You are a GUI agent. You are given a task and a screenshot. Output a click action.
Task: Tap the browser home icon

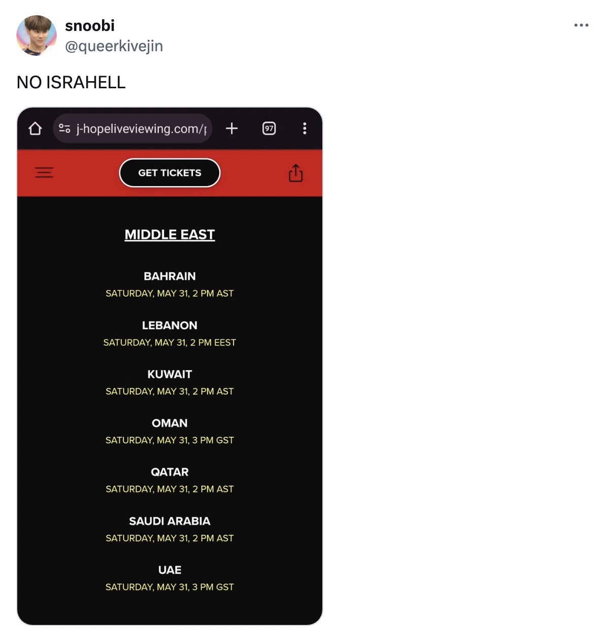35,129
